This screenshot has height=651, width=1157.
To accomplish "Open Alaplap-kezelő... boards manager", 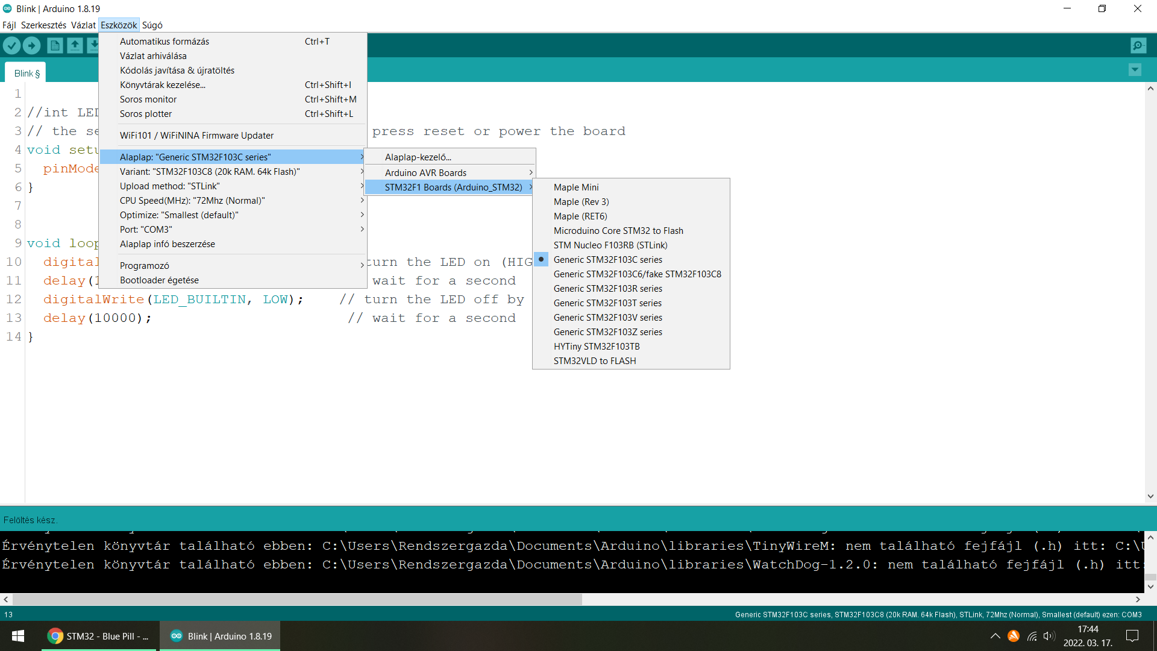I will coord(450,157).
